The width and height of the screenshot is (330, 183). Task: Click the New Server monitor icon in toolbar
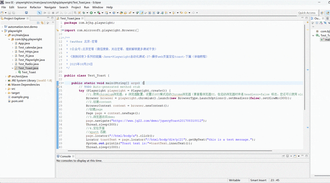tap(26, 13)
